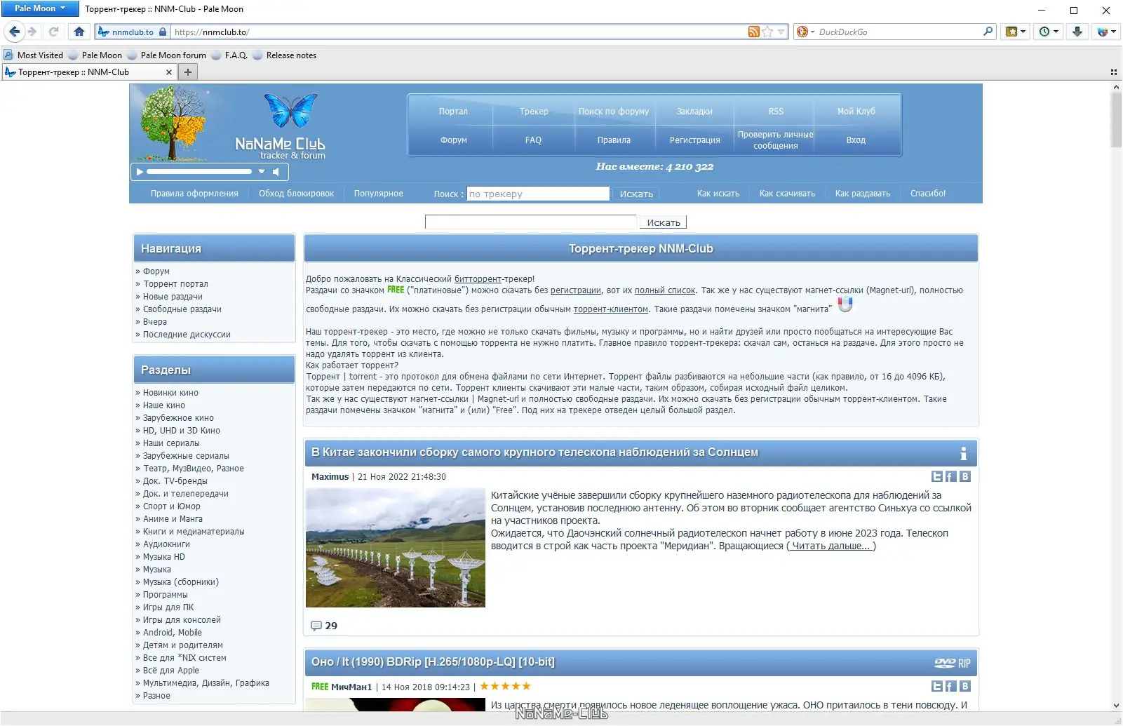Open Правила оформления link

pyautogui.click(x=194, y=194)
